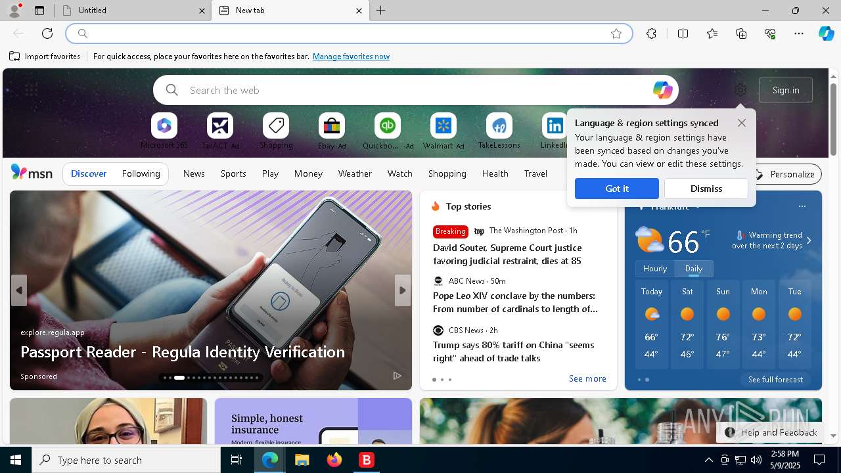This screenshot has width=841, height=473.
Task: Open the Extensions puzzle icon
Action: [x=651, y=34]
